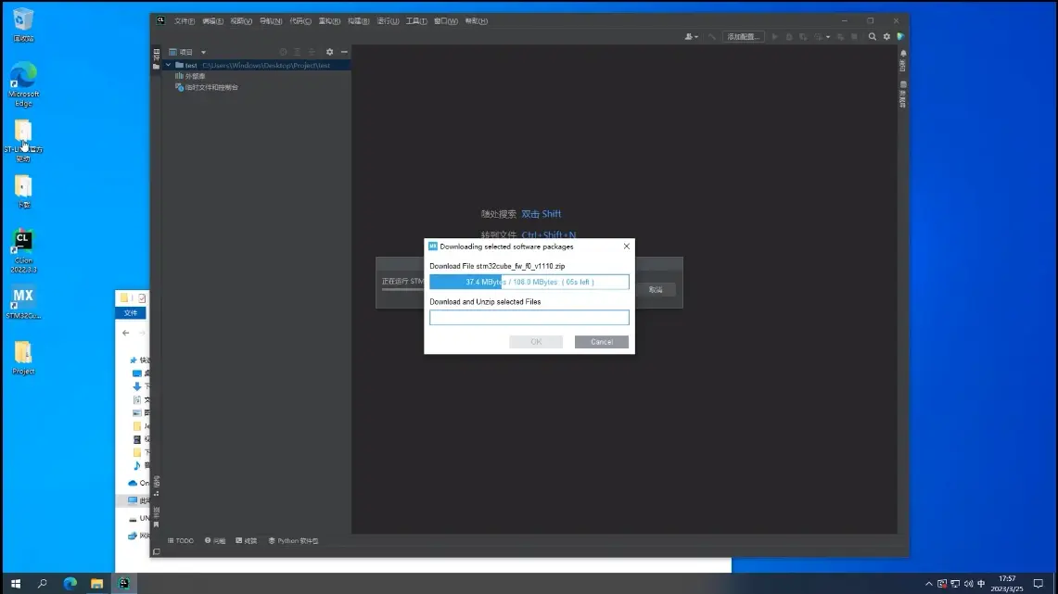Expand the 项目 view dropdown
Image resolution: width=1058 pixels, height=594 pixels.
(203, 53)
